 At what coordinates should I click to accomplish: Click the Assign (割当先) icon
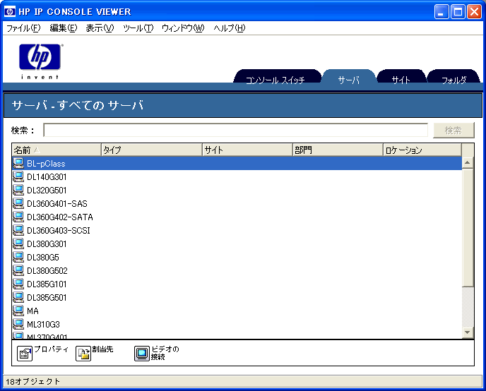83,354
